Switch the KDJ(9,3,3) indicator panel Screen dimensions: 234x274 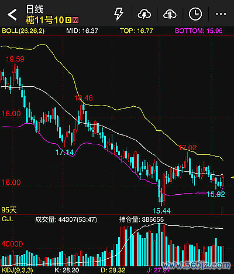18,270
